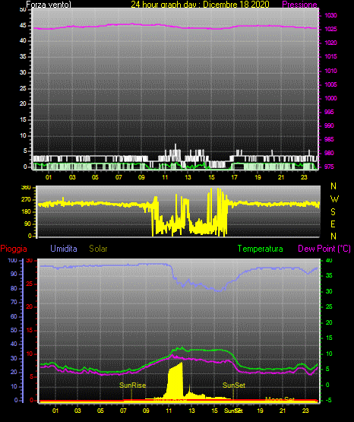Viewport: 354px width, 422px height.
Task: Click the 100 value on humidity axis
Action: point(13,260)
